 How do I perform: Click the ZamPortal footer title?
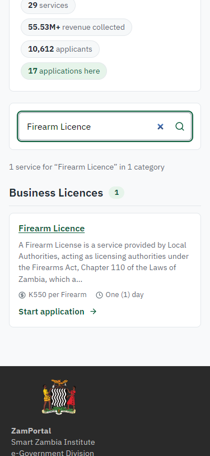[31, 431]
